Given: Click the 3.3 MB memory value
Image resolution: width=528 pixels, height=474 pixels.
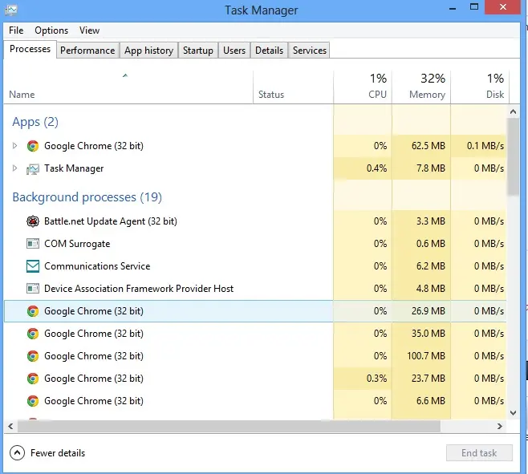Looking at the screenshot, I should (x=431, y=221).
